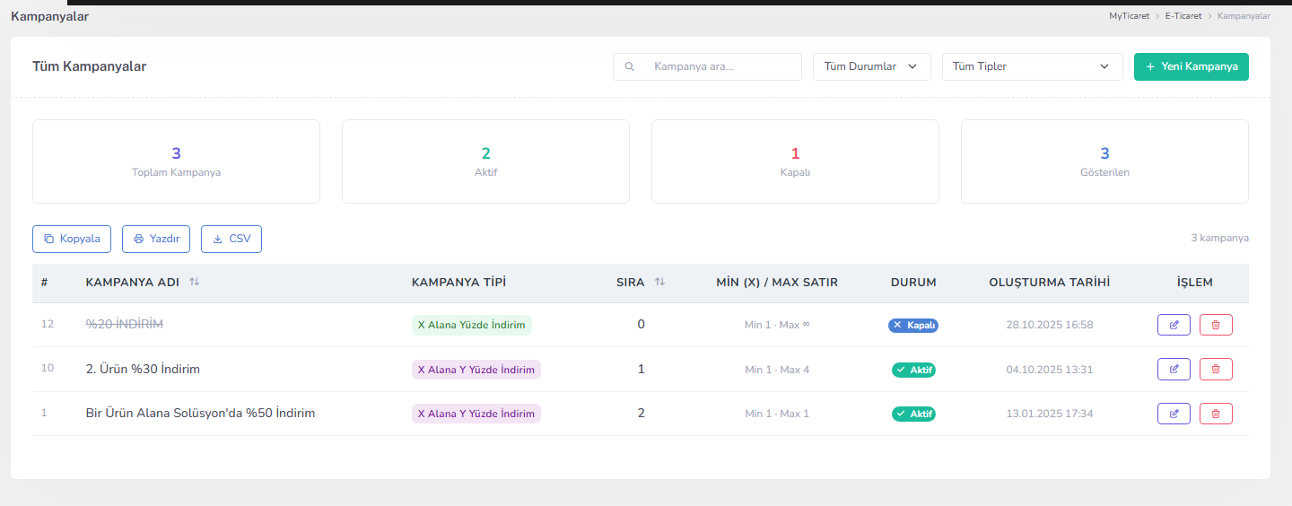This screenshot has height=506, width=1292.
Task: Open the Tüm Durumlar status dropdown
Action: (x=872, y=66)
